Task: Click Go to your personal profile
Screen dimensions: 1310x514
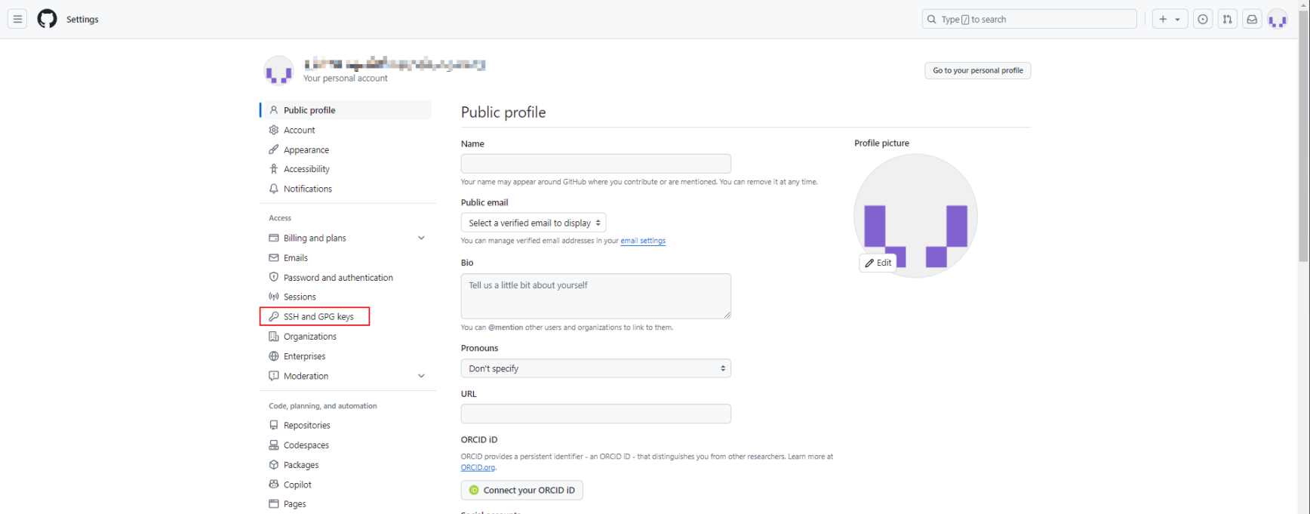Action: coord(977,70)
